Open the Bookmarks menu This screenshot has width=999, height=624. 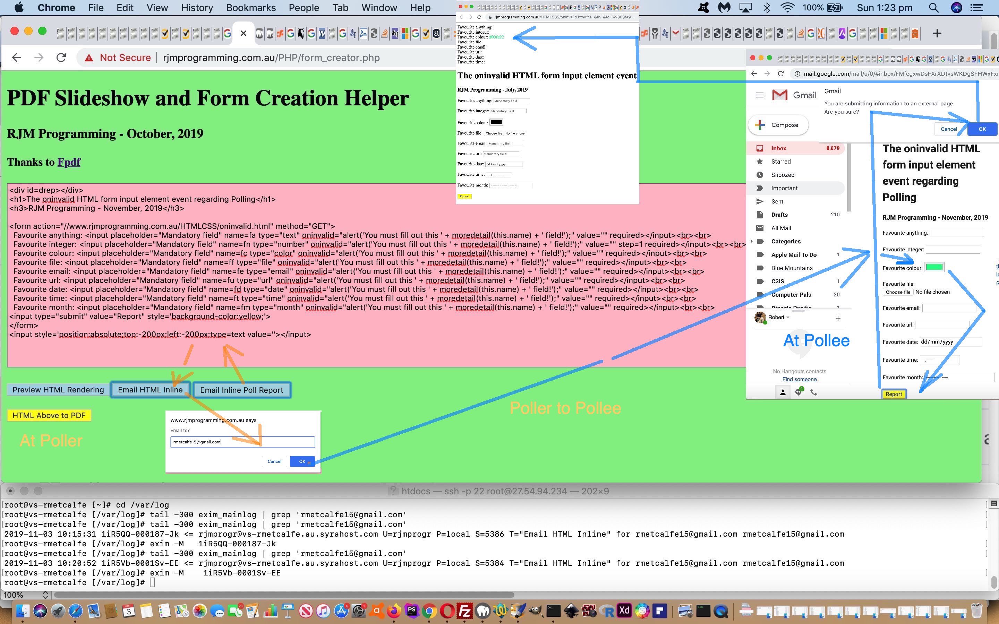pos(250,8)
